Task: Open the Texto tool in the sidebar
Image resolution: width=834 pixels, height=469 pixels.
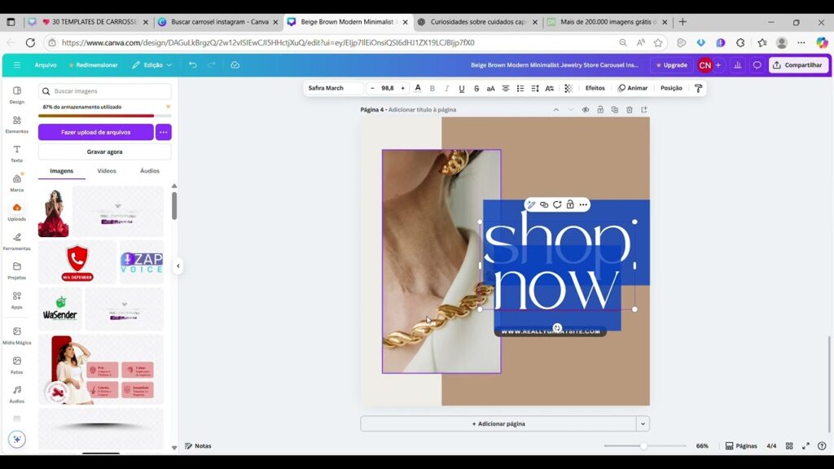Action: tap(16, 153)
